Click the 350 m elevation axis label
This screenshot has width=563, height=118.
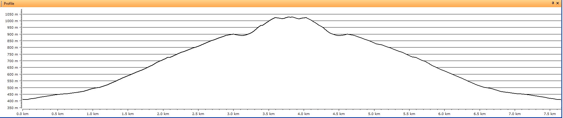(x=13, y=108)
